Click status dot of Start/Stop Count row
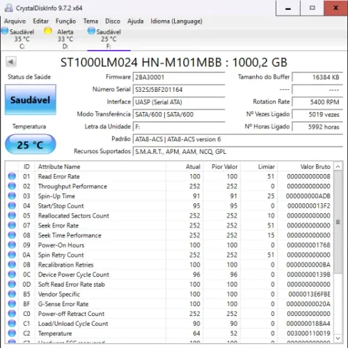 click(x=12, y=206)
